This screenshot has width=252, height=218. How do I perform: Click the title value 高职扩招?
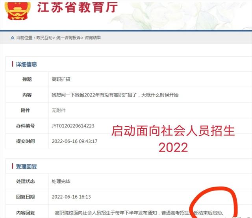coord(61,79)
